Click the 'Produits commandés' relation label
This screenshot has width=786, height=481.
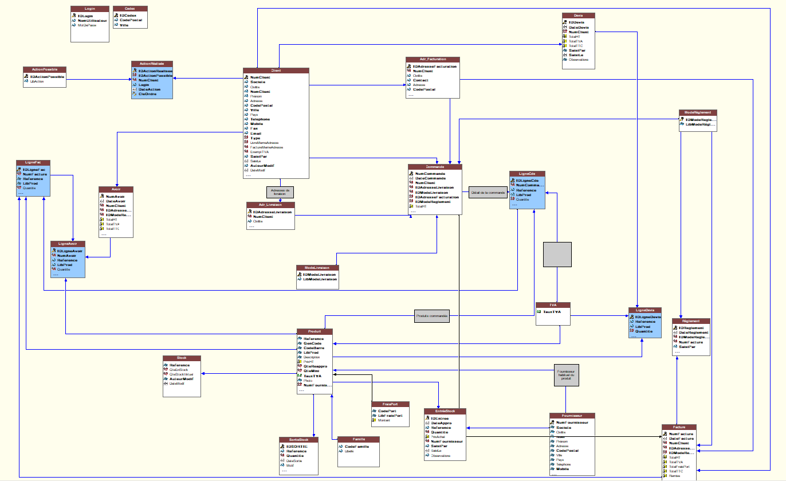tap(433, 316)
